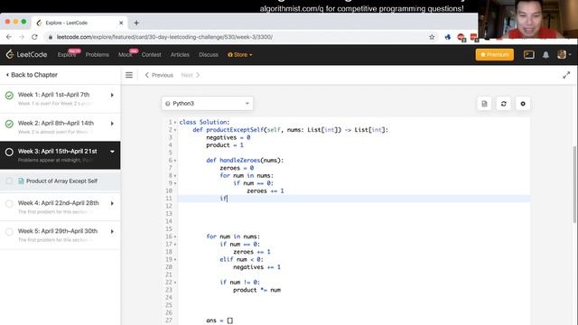Collapse Week 3: April 15th-April 21st
The width and height of the screenshot is (578, 325).
tap(112, 152)
